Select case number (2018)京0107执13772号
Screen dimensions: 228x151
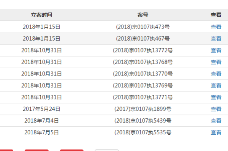[x=142, y=50]
